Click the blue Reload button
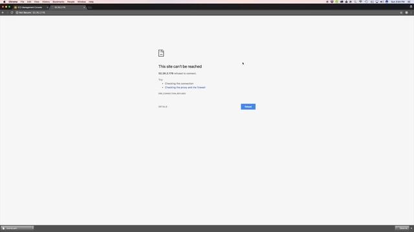414x232 pixels. tap(248, 106)
